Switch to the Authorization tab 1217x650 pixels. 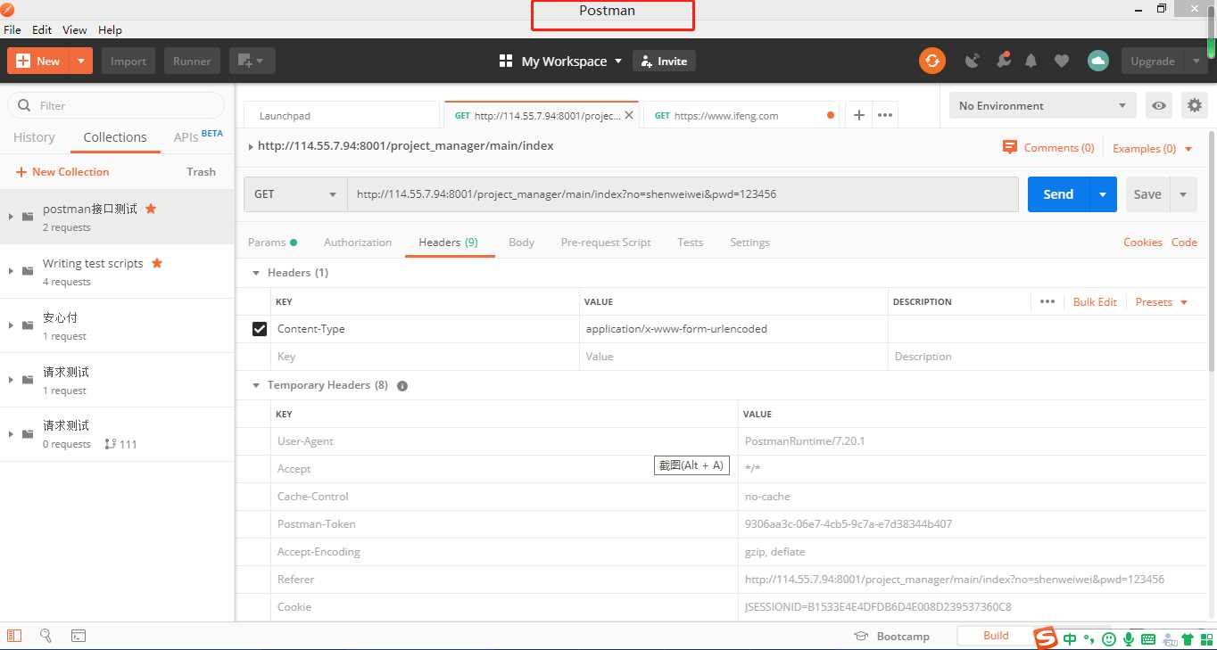tap(358, 242)
